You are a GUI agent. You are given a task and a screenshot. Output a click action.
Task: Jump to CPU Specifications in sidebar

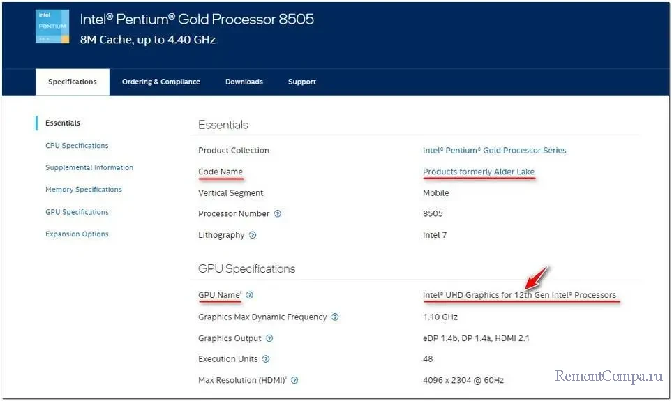point(77,146)
